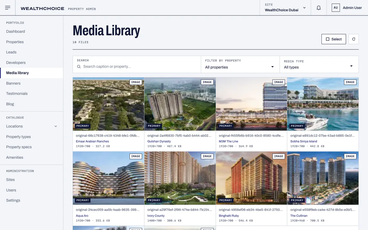
Task: Open Properties in the sidebar
Action: point(32,42)
